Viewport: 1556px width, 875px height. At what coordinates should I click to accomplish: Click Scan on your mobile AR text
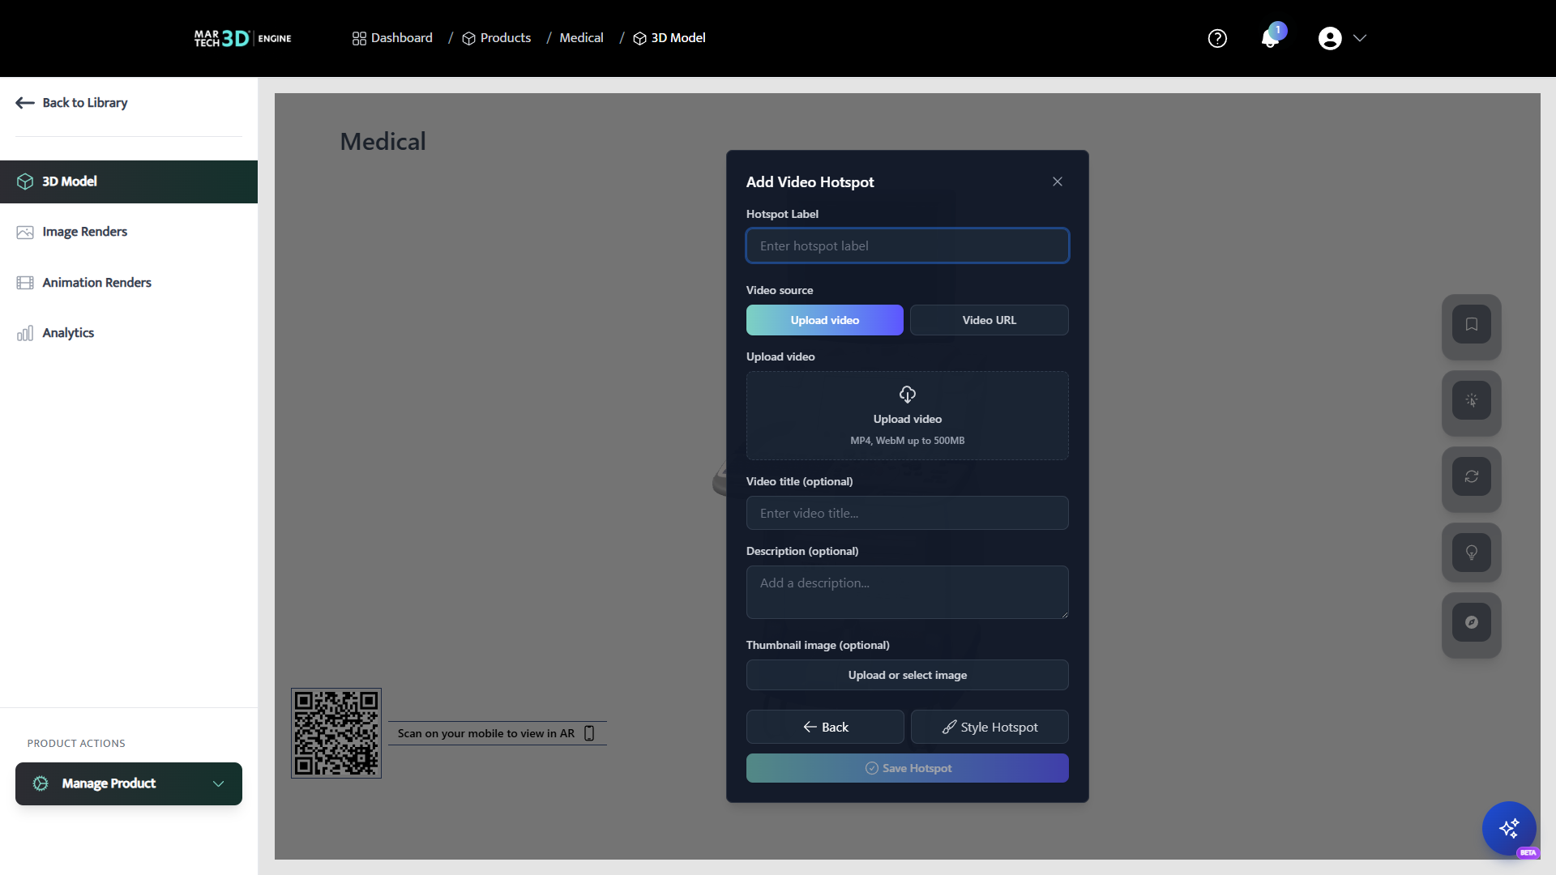coord(485,733)
